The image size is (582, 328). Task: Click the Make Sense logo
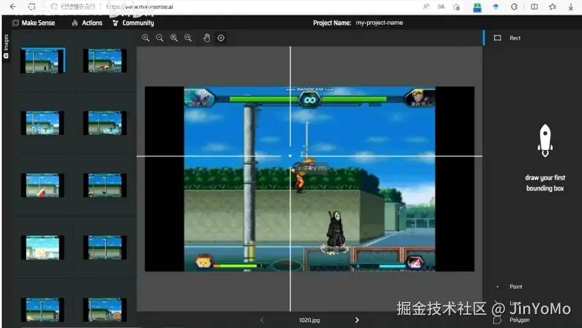click(33, 23)
